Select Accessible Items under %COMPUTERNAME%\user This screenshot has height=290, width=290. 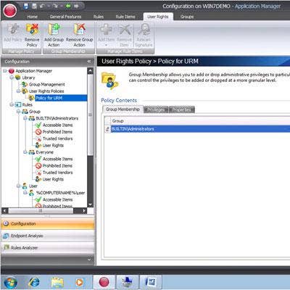(57, 199)
